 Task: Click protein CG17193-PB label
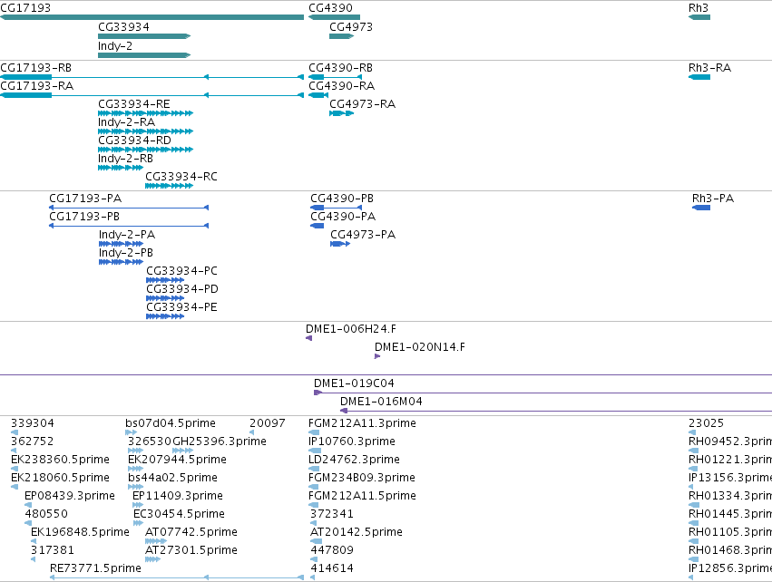84,217
